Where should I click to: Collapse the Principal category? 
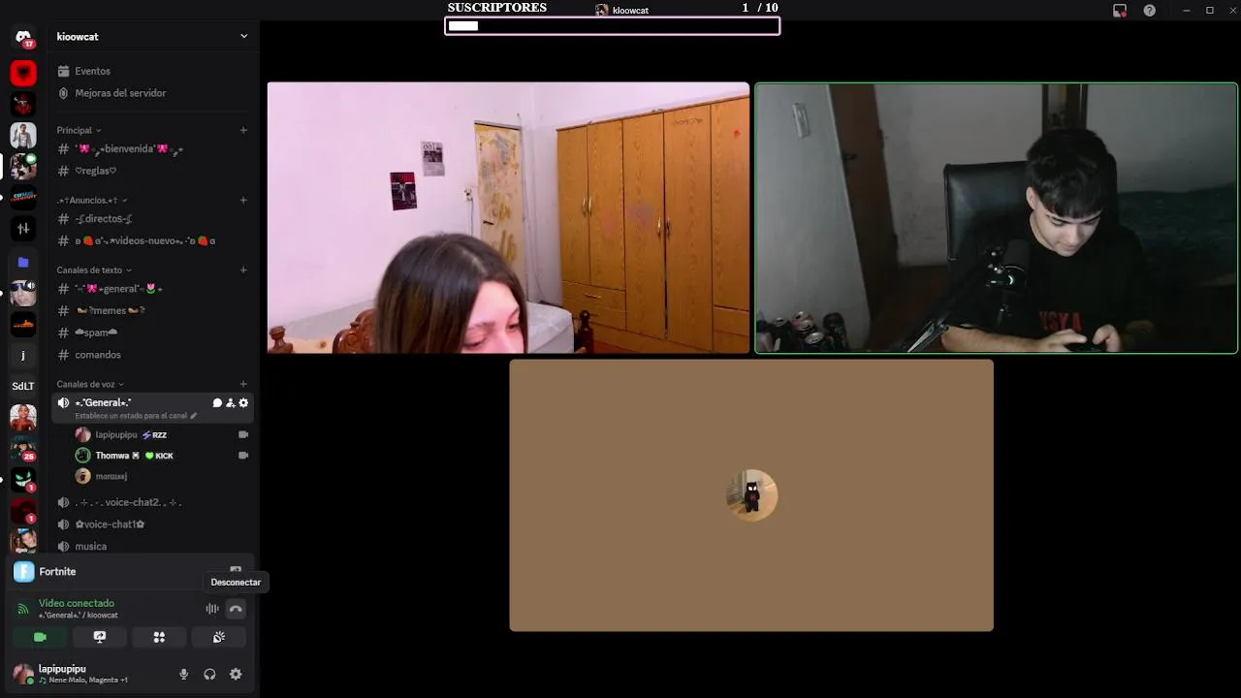[x=79, y=130]
